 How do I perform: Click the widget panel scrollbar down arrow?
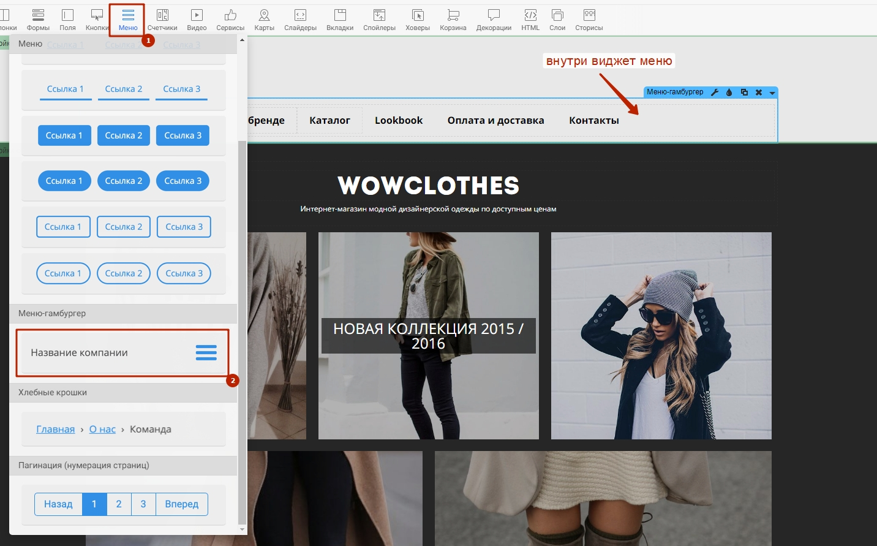point(242,529)
